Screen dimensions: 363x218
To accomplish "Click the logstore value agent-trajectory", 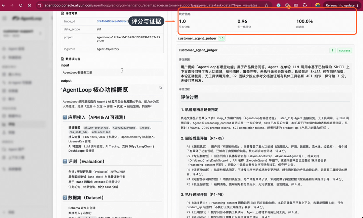I will pos(108,49).
